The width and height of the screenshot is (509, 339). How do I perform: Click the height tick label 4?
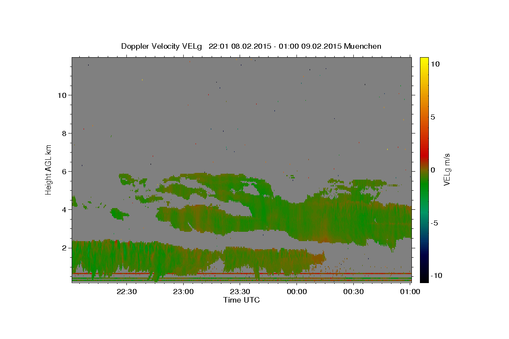[x=64, y=210]
